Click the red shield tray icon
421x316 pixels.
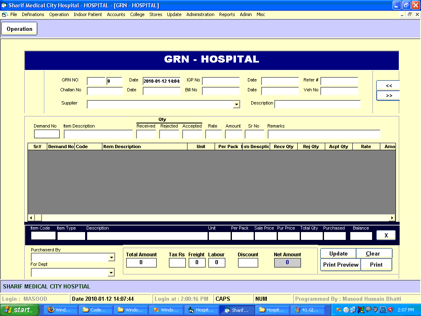point(390,310)
